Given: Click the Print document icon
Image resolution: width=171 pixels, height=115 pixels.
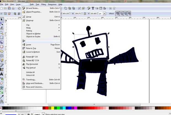Looking at the screenshot, I should tap(13, 8).
